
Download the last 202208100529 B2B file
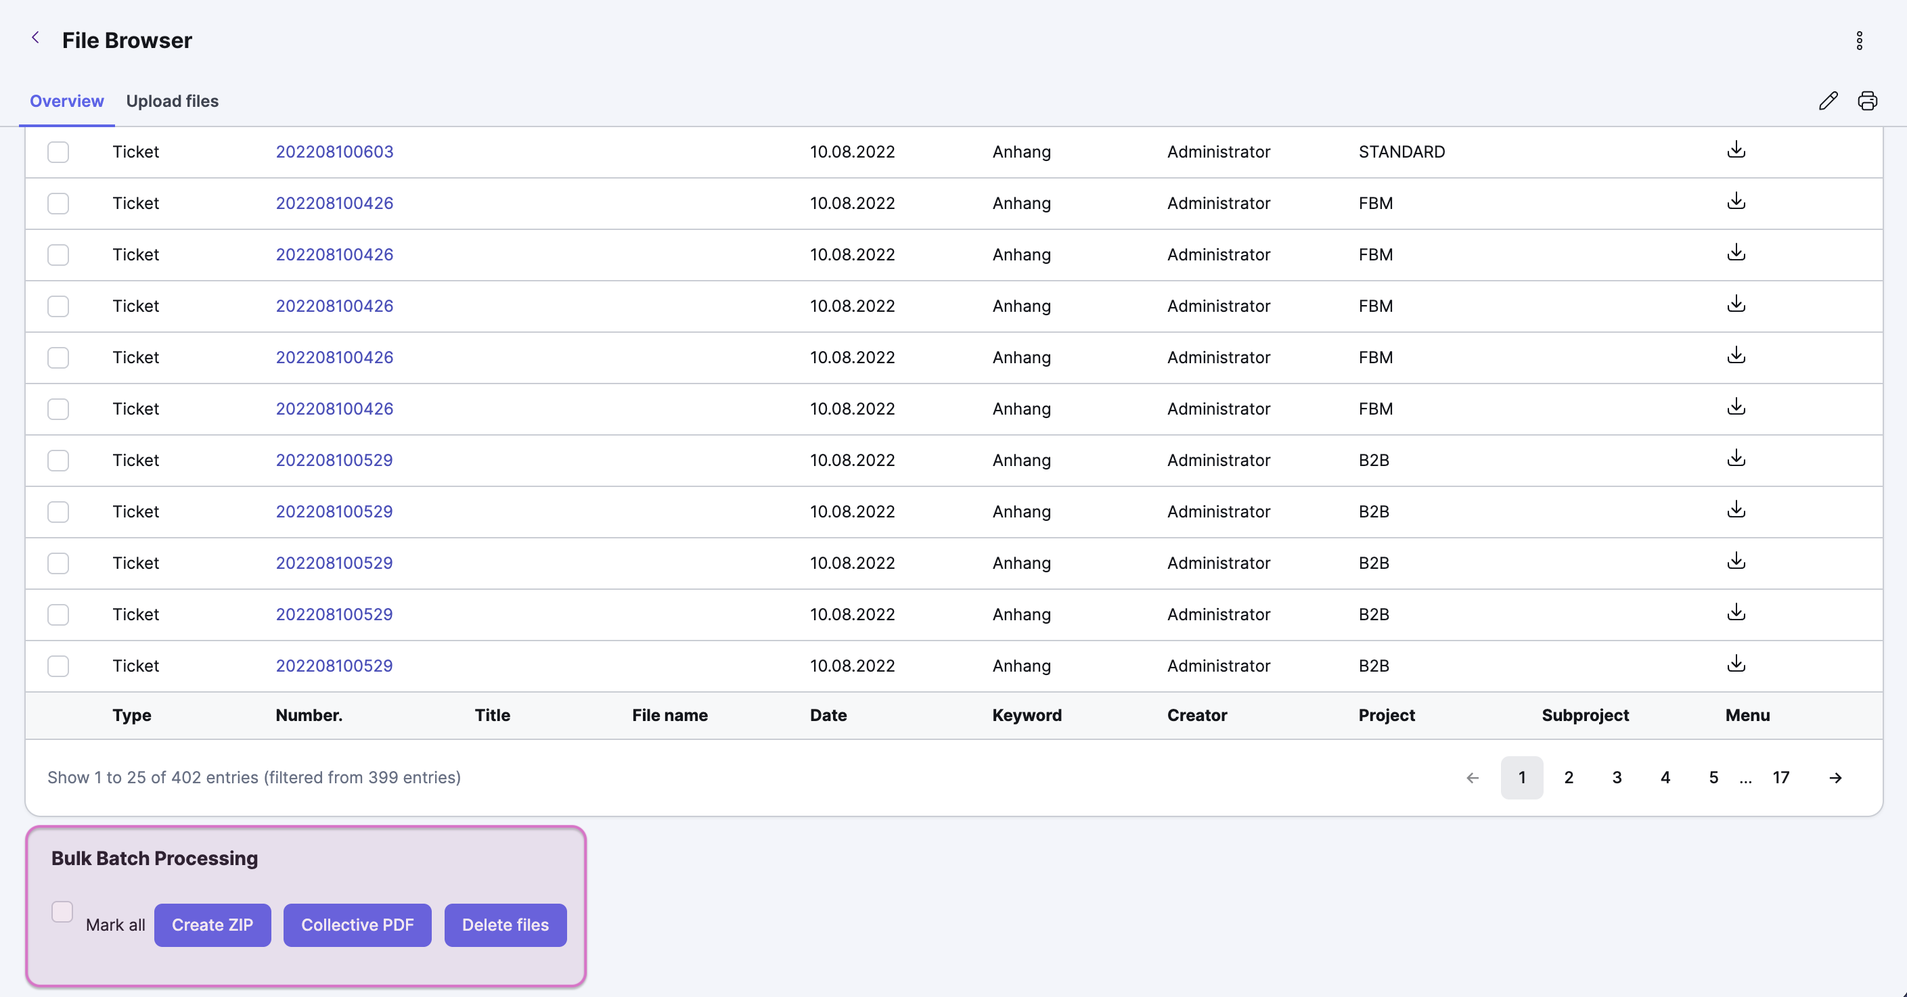pos(1736,664)
